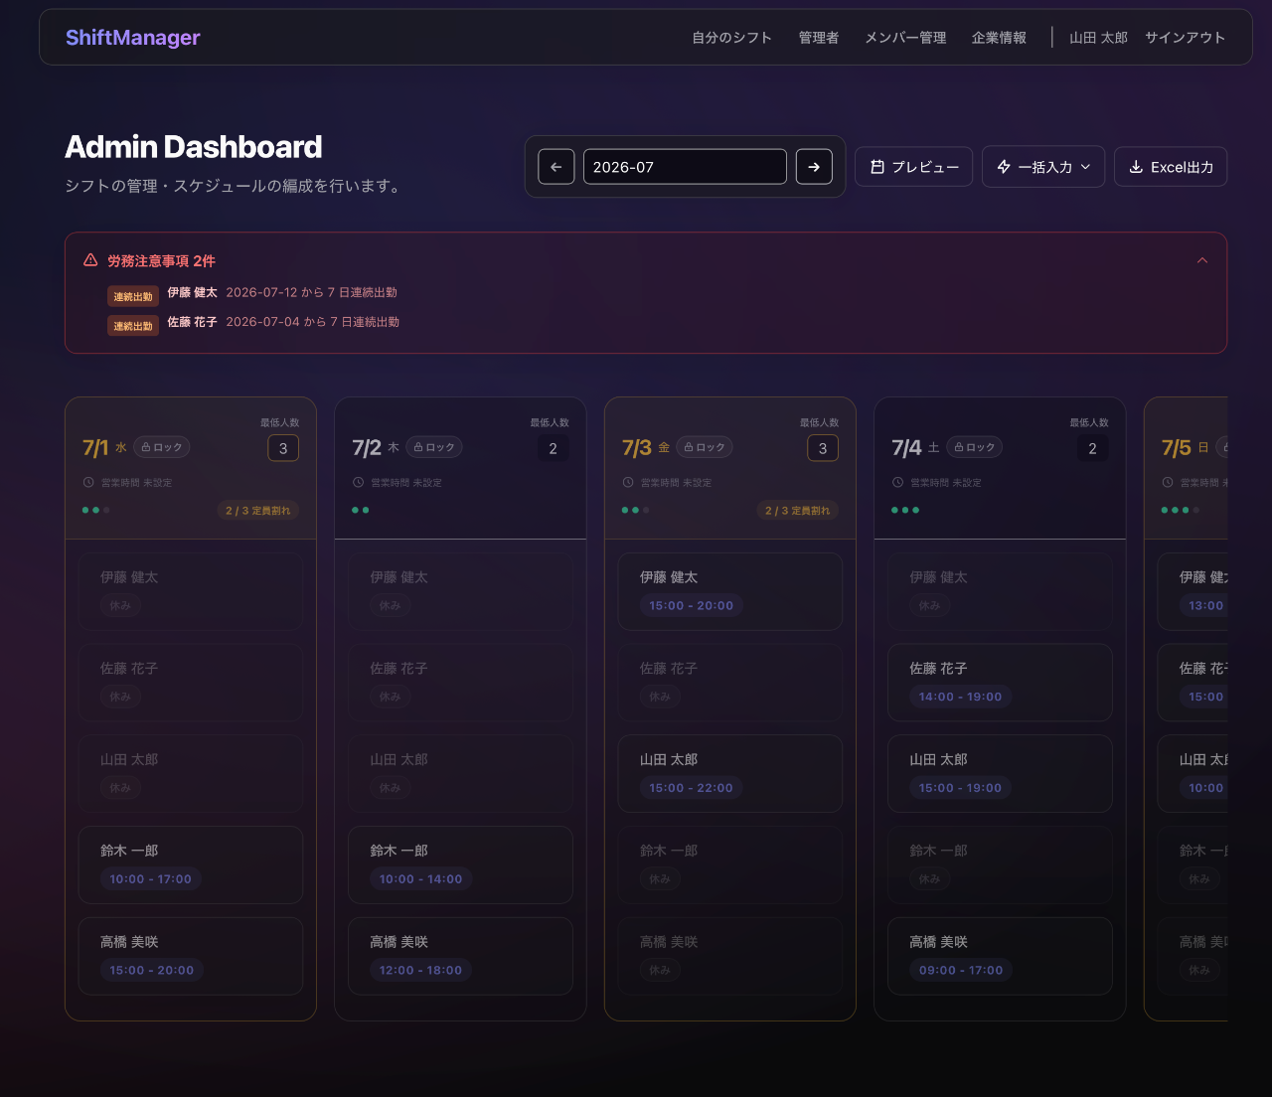Click the calendar icon on プレビュー button
The width and height of the screenshot is (1272, 1097).
pyautogui.click(x=877, y=167)
